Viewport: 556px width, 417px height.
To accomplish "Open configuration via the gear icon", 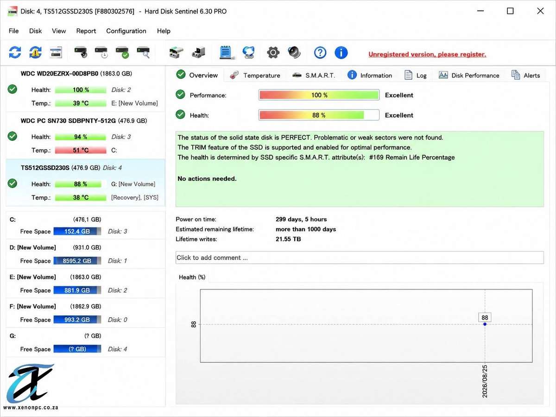I will [x=273, y=52].
